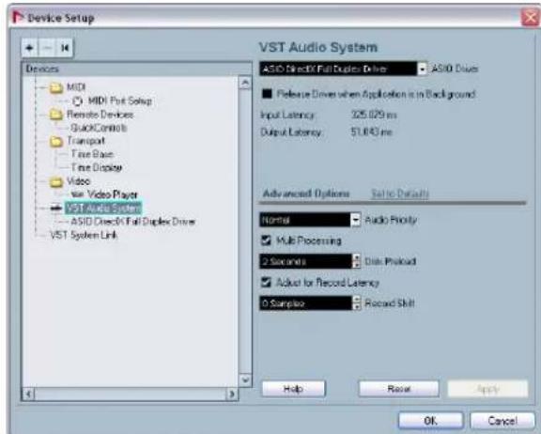Click device list scroll left arrow
Viewport: 541px width, 434px height.
(28, 394)
